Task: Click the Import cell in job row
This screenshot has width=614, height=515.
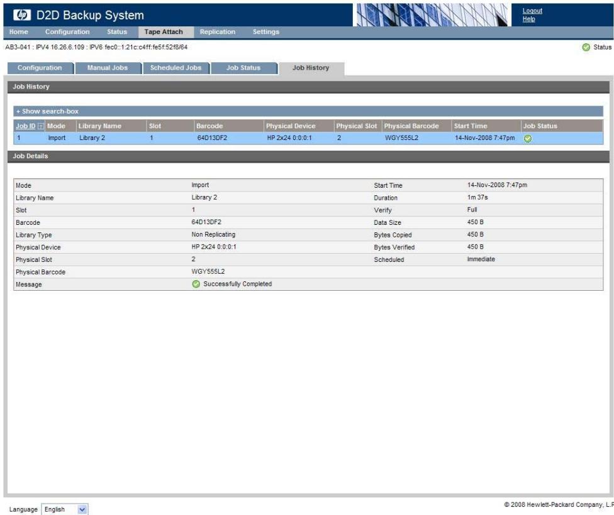Action: [x=57, y=138]
